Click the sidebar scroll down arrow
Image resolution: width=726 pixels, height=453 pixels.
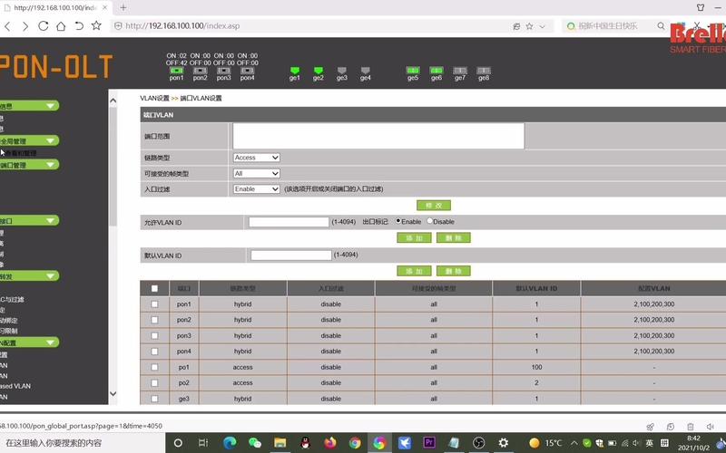pyautogui.click(x=113, y=394)
